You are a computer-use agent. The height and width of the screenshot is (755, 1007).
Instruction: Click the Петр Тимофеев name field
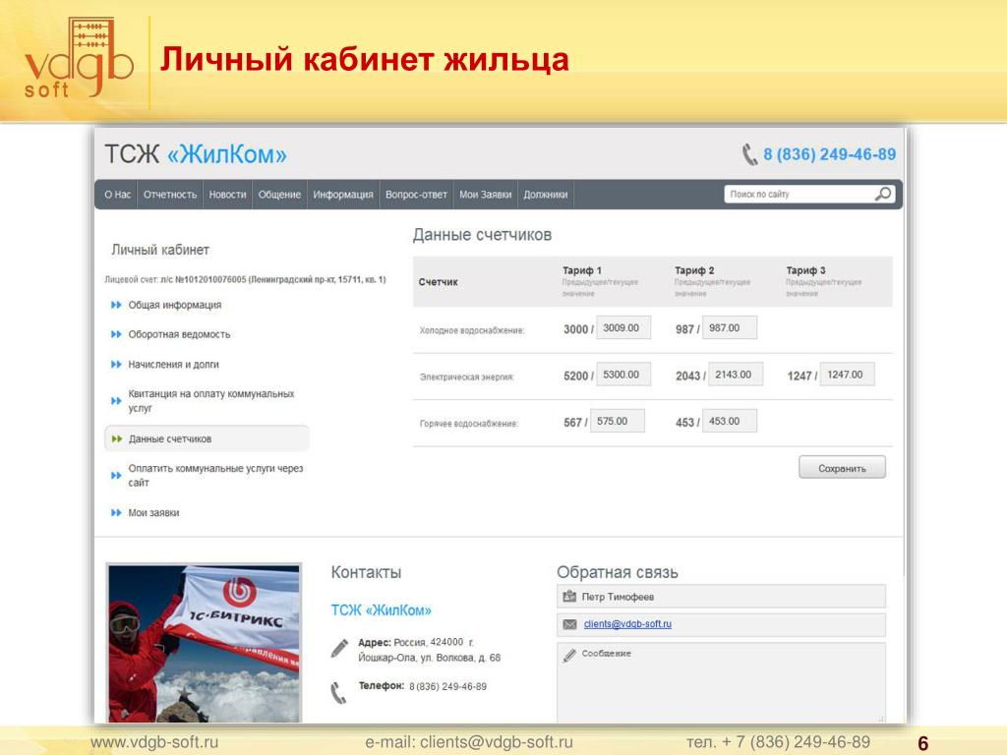pyautogui.click(x=721, y=597)
